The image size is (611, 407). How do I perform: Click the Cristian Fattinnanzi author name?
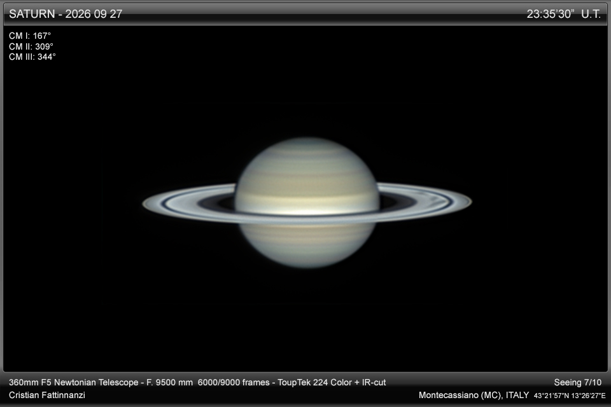point(46,395)
